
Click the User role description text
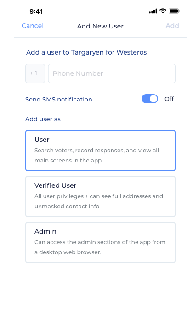[x=97, y=156]
